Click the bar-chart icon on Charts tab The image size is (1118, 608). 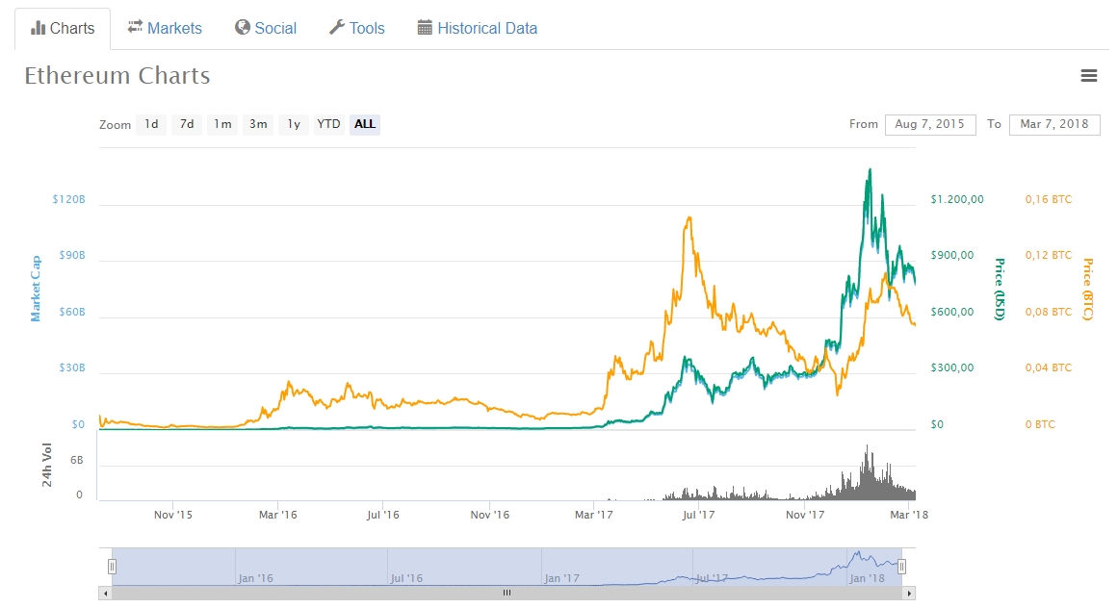(38, 28)
